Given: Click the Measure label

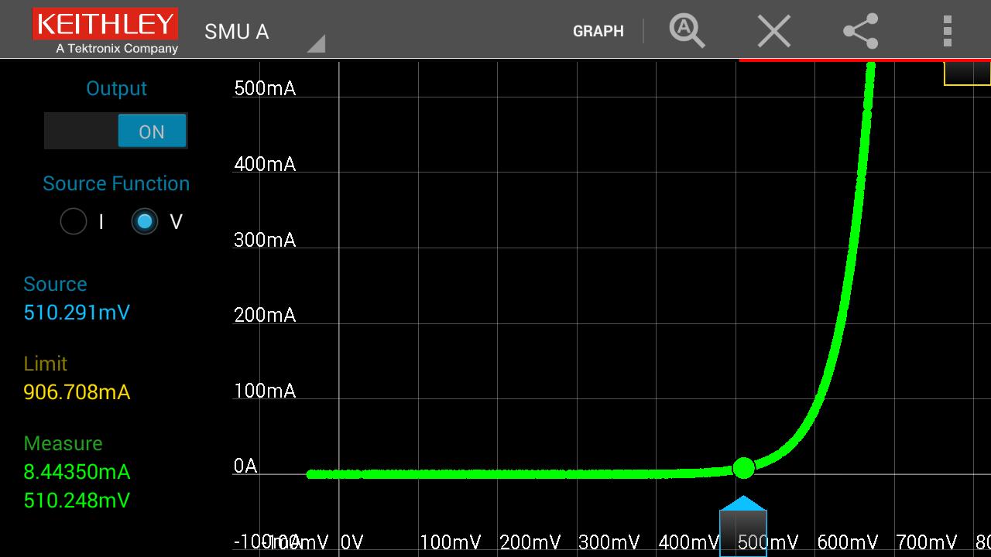Looking at the screenshot, I should 63,443.
